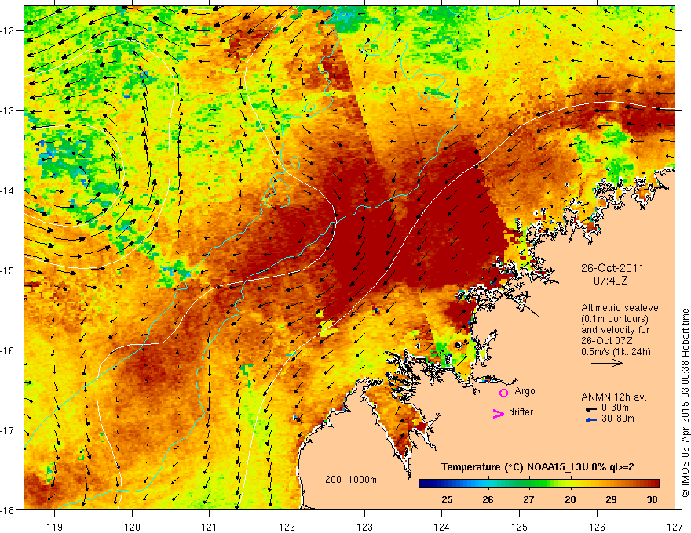Click longitude axis label 124
691x533 pixels.
442,528
